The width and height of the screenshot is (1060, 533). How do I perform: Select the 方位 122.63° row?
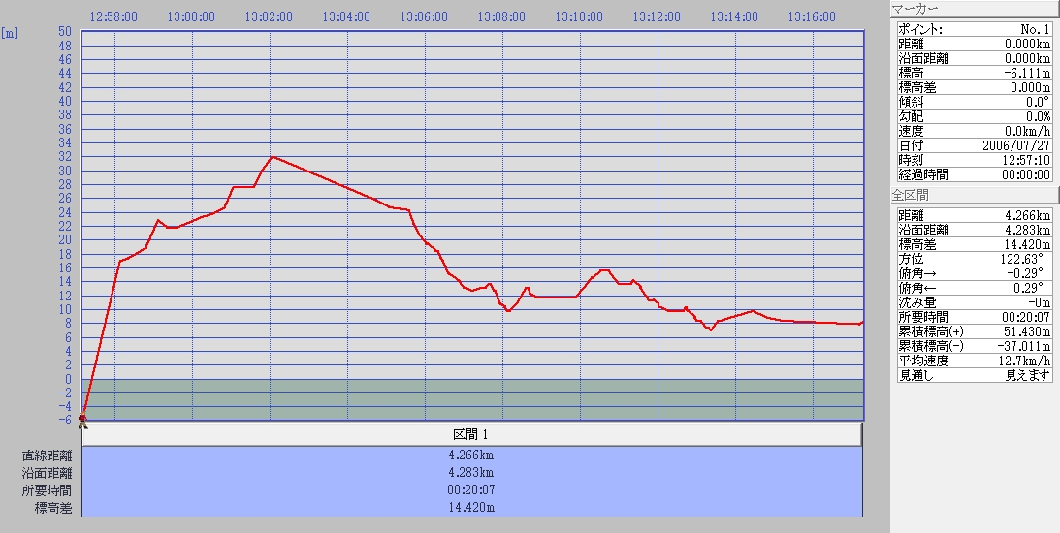point(973,259)
